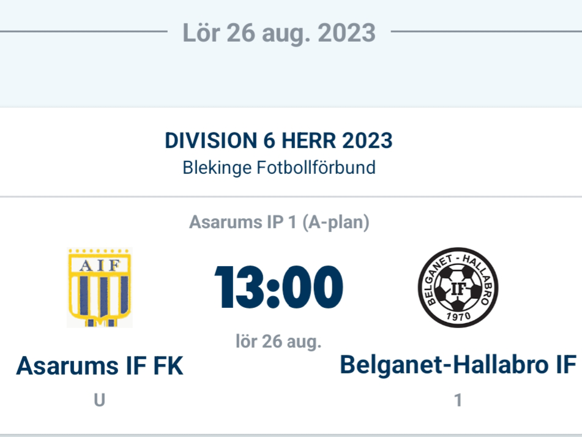
Task: Click the Asarums IF FK club crest
Action: point(99,287)
